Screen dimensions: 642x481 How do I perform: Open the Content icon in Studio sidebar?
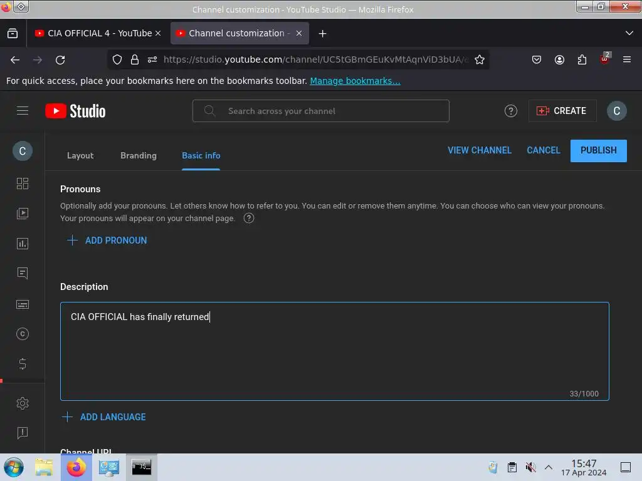23,213
